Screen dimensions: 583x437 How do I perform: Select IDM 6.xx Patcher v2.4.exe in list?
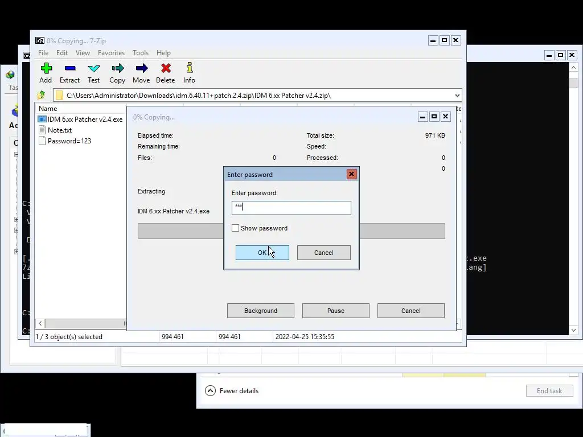[85, 119]
